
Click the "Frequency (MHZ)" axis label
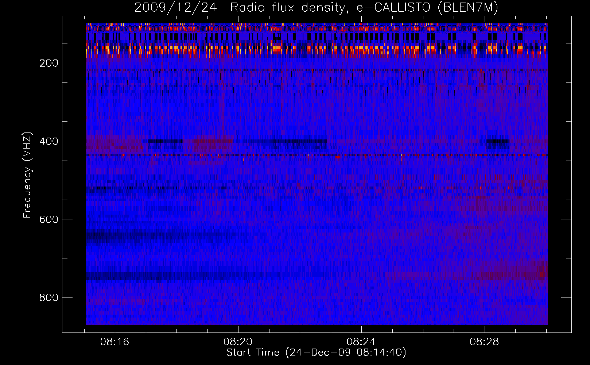pos(27,175)
